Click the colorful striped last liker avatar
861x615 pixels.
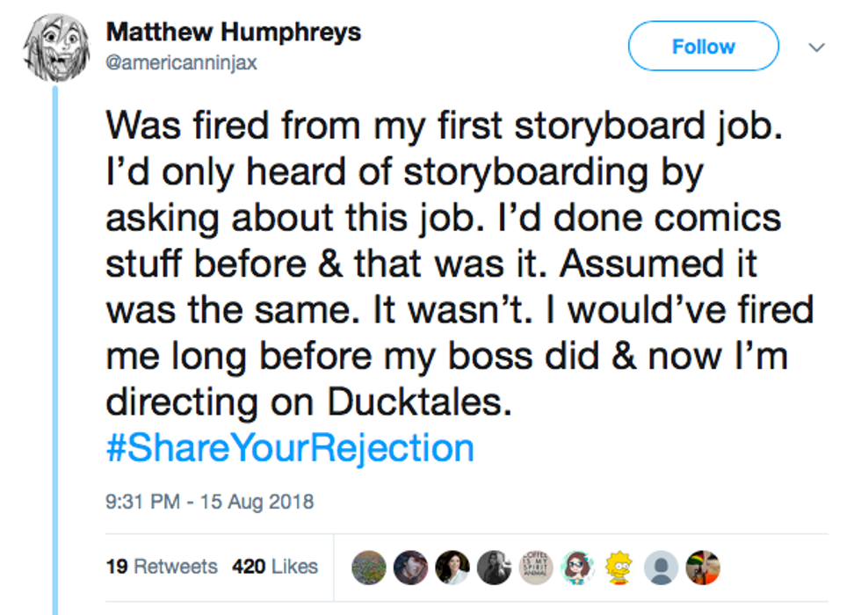click(702, 568)
